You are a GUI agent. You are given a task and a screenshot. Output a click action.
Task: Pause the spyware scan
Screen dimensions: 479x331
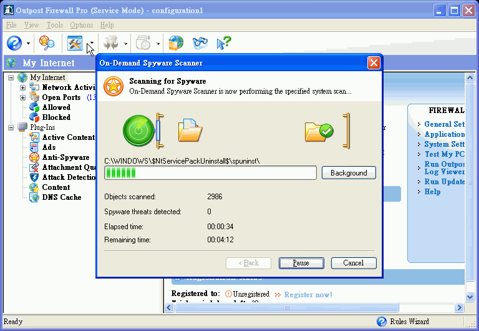pos(301,263)
